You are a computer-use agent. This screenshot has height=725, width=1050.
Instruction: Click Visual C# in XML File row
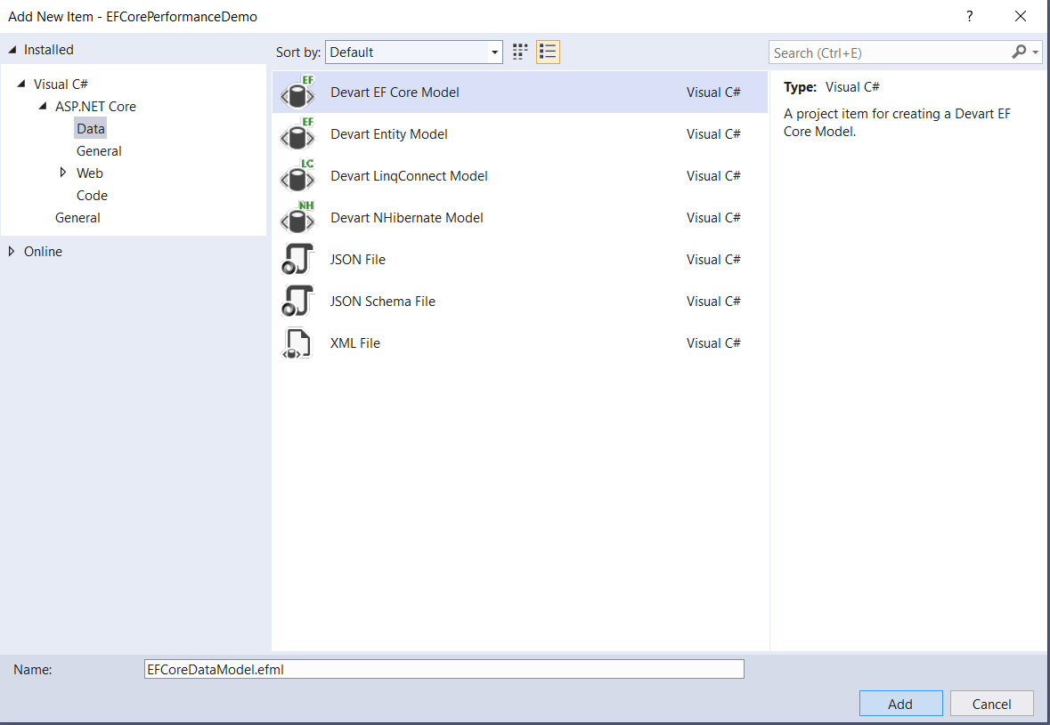coord(713,343)
